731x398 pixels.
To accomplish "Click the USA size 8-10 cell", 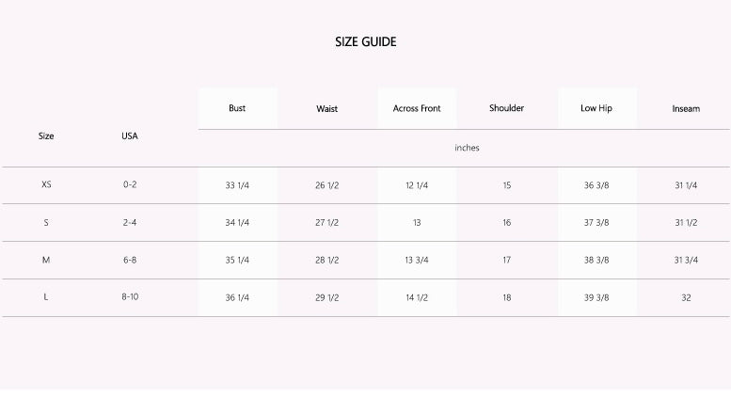I will [x=130, y=297].
